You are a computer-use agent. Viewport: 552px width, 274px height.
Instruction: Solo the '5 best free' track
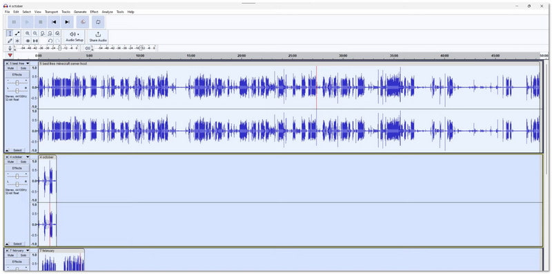click(x=23, y=68)
